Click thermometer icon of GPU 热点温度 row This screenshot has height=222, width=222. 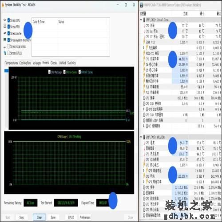coord(144,154)
